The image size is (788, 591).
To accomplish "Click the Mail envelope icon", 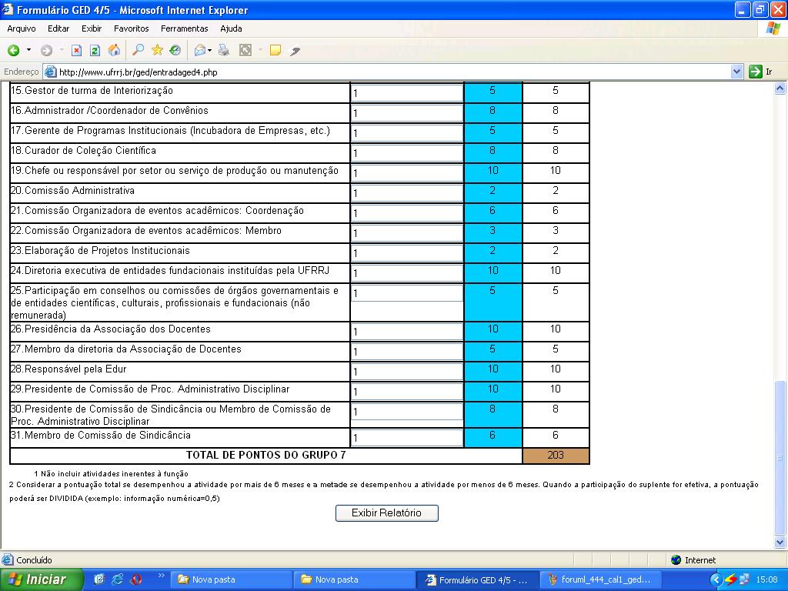I will click(200, 50).
